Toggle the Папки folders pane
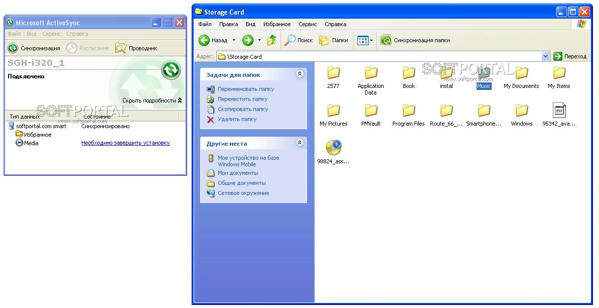599x308 pixels. [334, 40]
